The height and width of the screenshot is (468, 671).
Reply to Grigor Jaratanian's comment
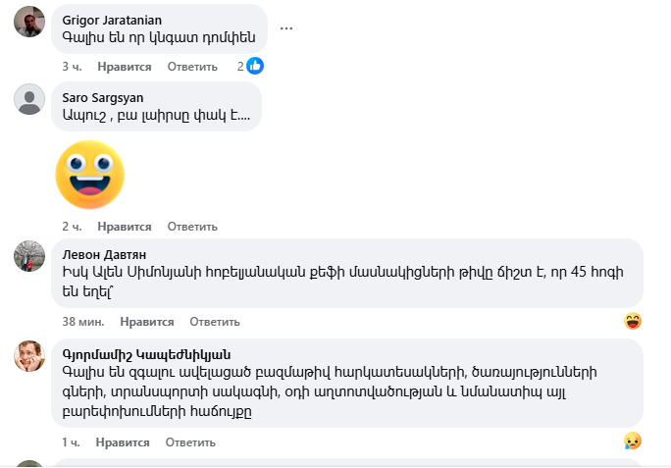(x=192, y=67)
